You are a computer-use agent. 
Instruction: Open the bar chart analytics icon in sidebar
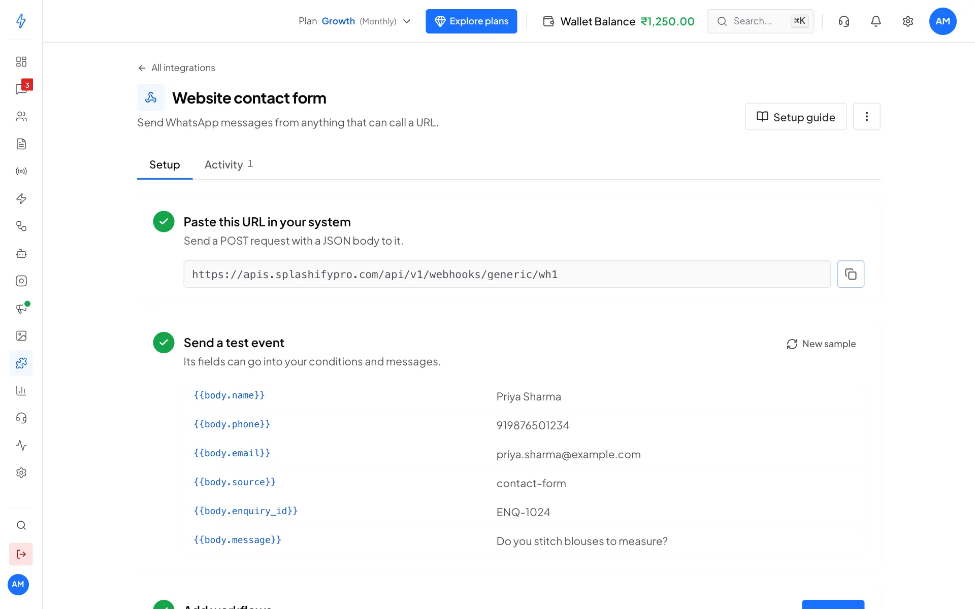(x=21, y=390)
